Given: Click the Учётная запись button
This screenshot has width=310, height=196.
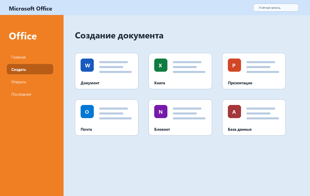Looking at the screenshot, I should [276, 8].
